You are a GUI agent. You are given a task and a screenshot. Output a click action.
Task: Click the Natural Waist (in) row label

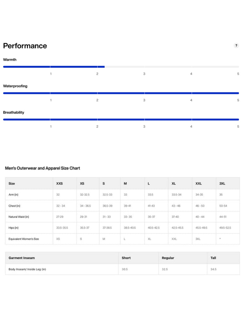click(x=19, y=217)
